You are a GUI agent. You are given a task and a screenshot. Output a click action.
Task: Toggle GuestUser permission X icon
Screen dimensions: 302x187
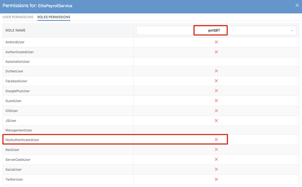point(216,101)
